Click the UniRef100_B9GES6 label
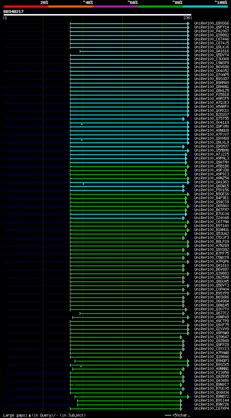Image resolution: width=231 pixels, height=418 pixels. (x=212, y=194)
